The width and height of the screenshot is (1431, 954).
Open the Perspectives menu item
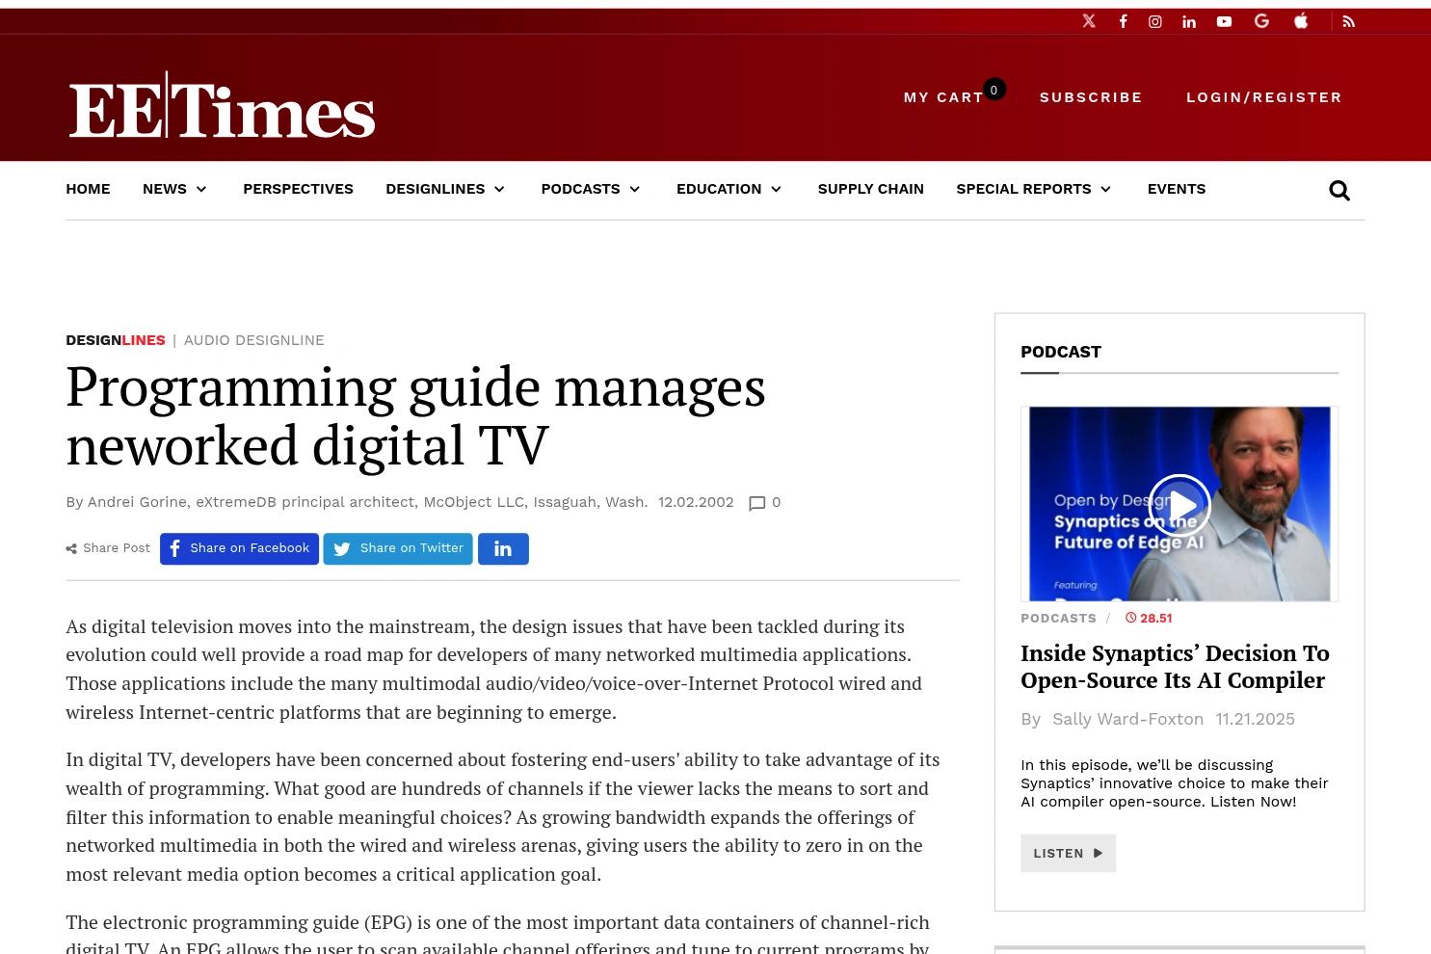tap(298, 189)
